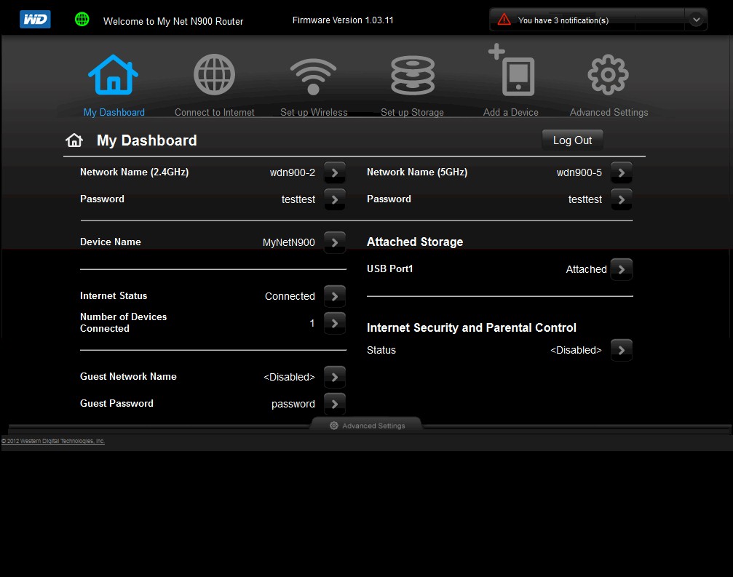Click the 'USB Port1' label
Screen dimensions: 733x577
tap(390, 269)
